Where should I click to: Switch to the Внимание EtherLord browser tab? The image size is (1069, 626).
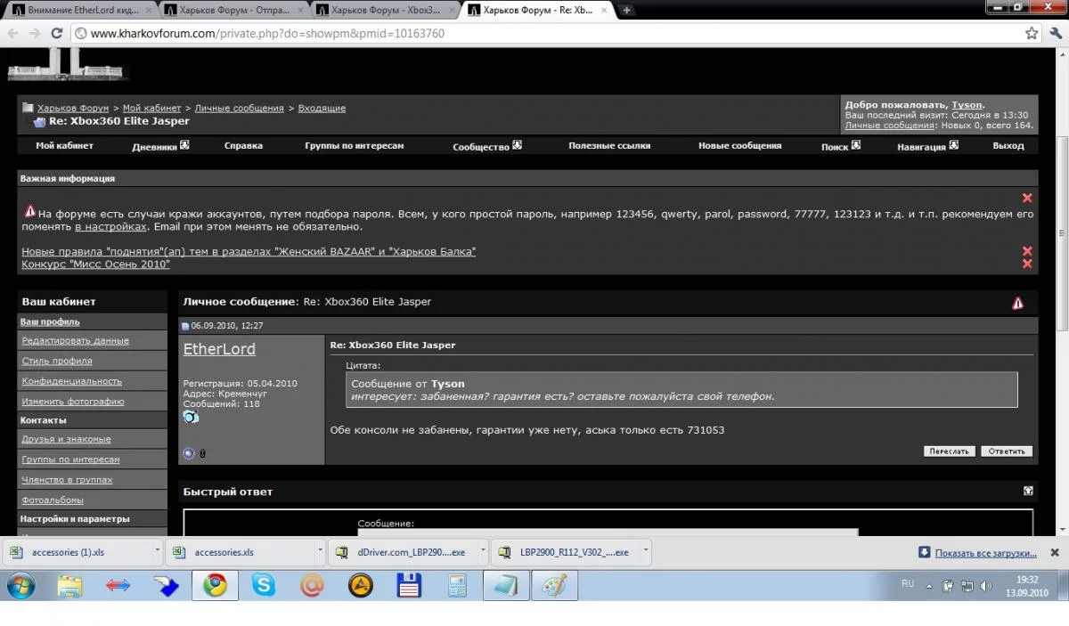pos(81,10)
